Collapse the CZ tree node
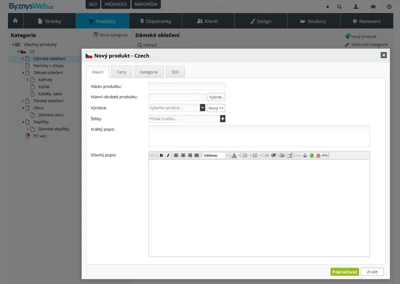Viewport: 400px width, 284px height. click(18, 52)
